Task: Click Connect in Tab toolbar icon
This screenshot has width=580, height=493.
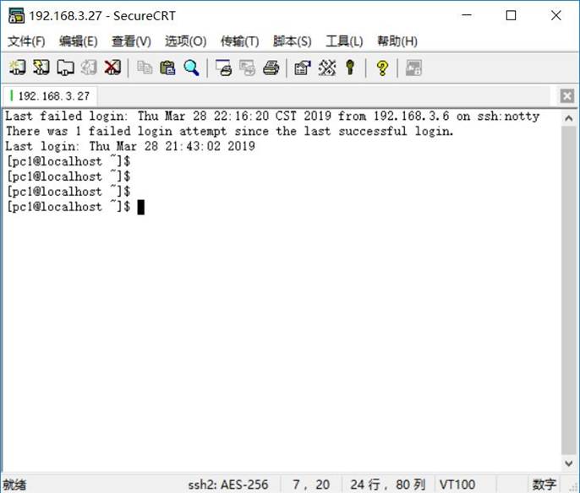Action: click(x=65, y=68)
